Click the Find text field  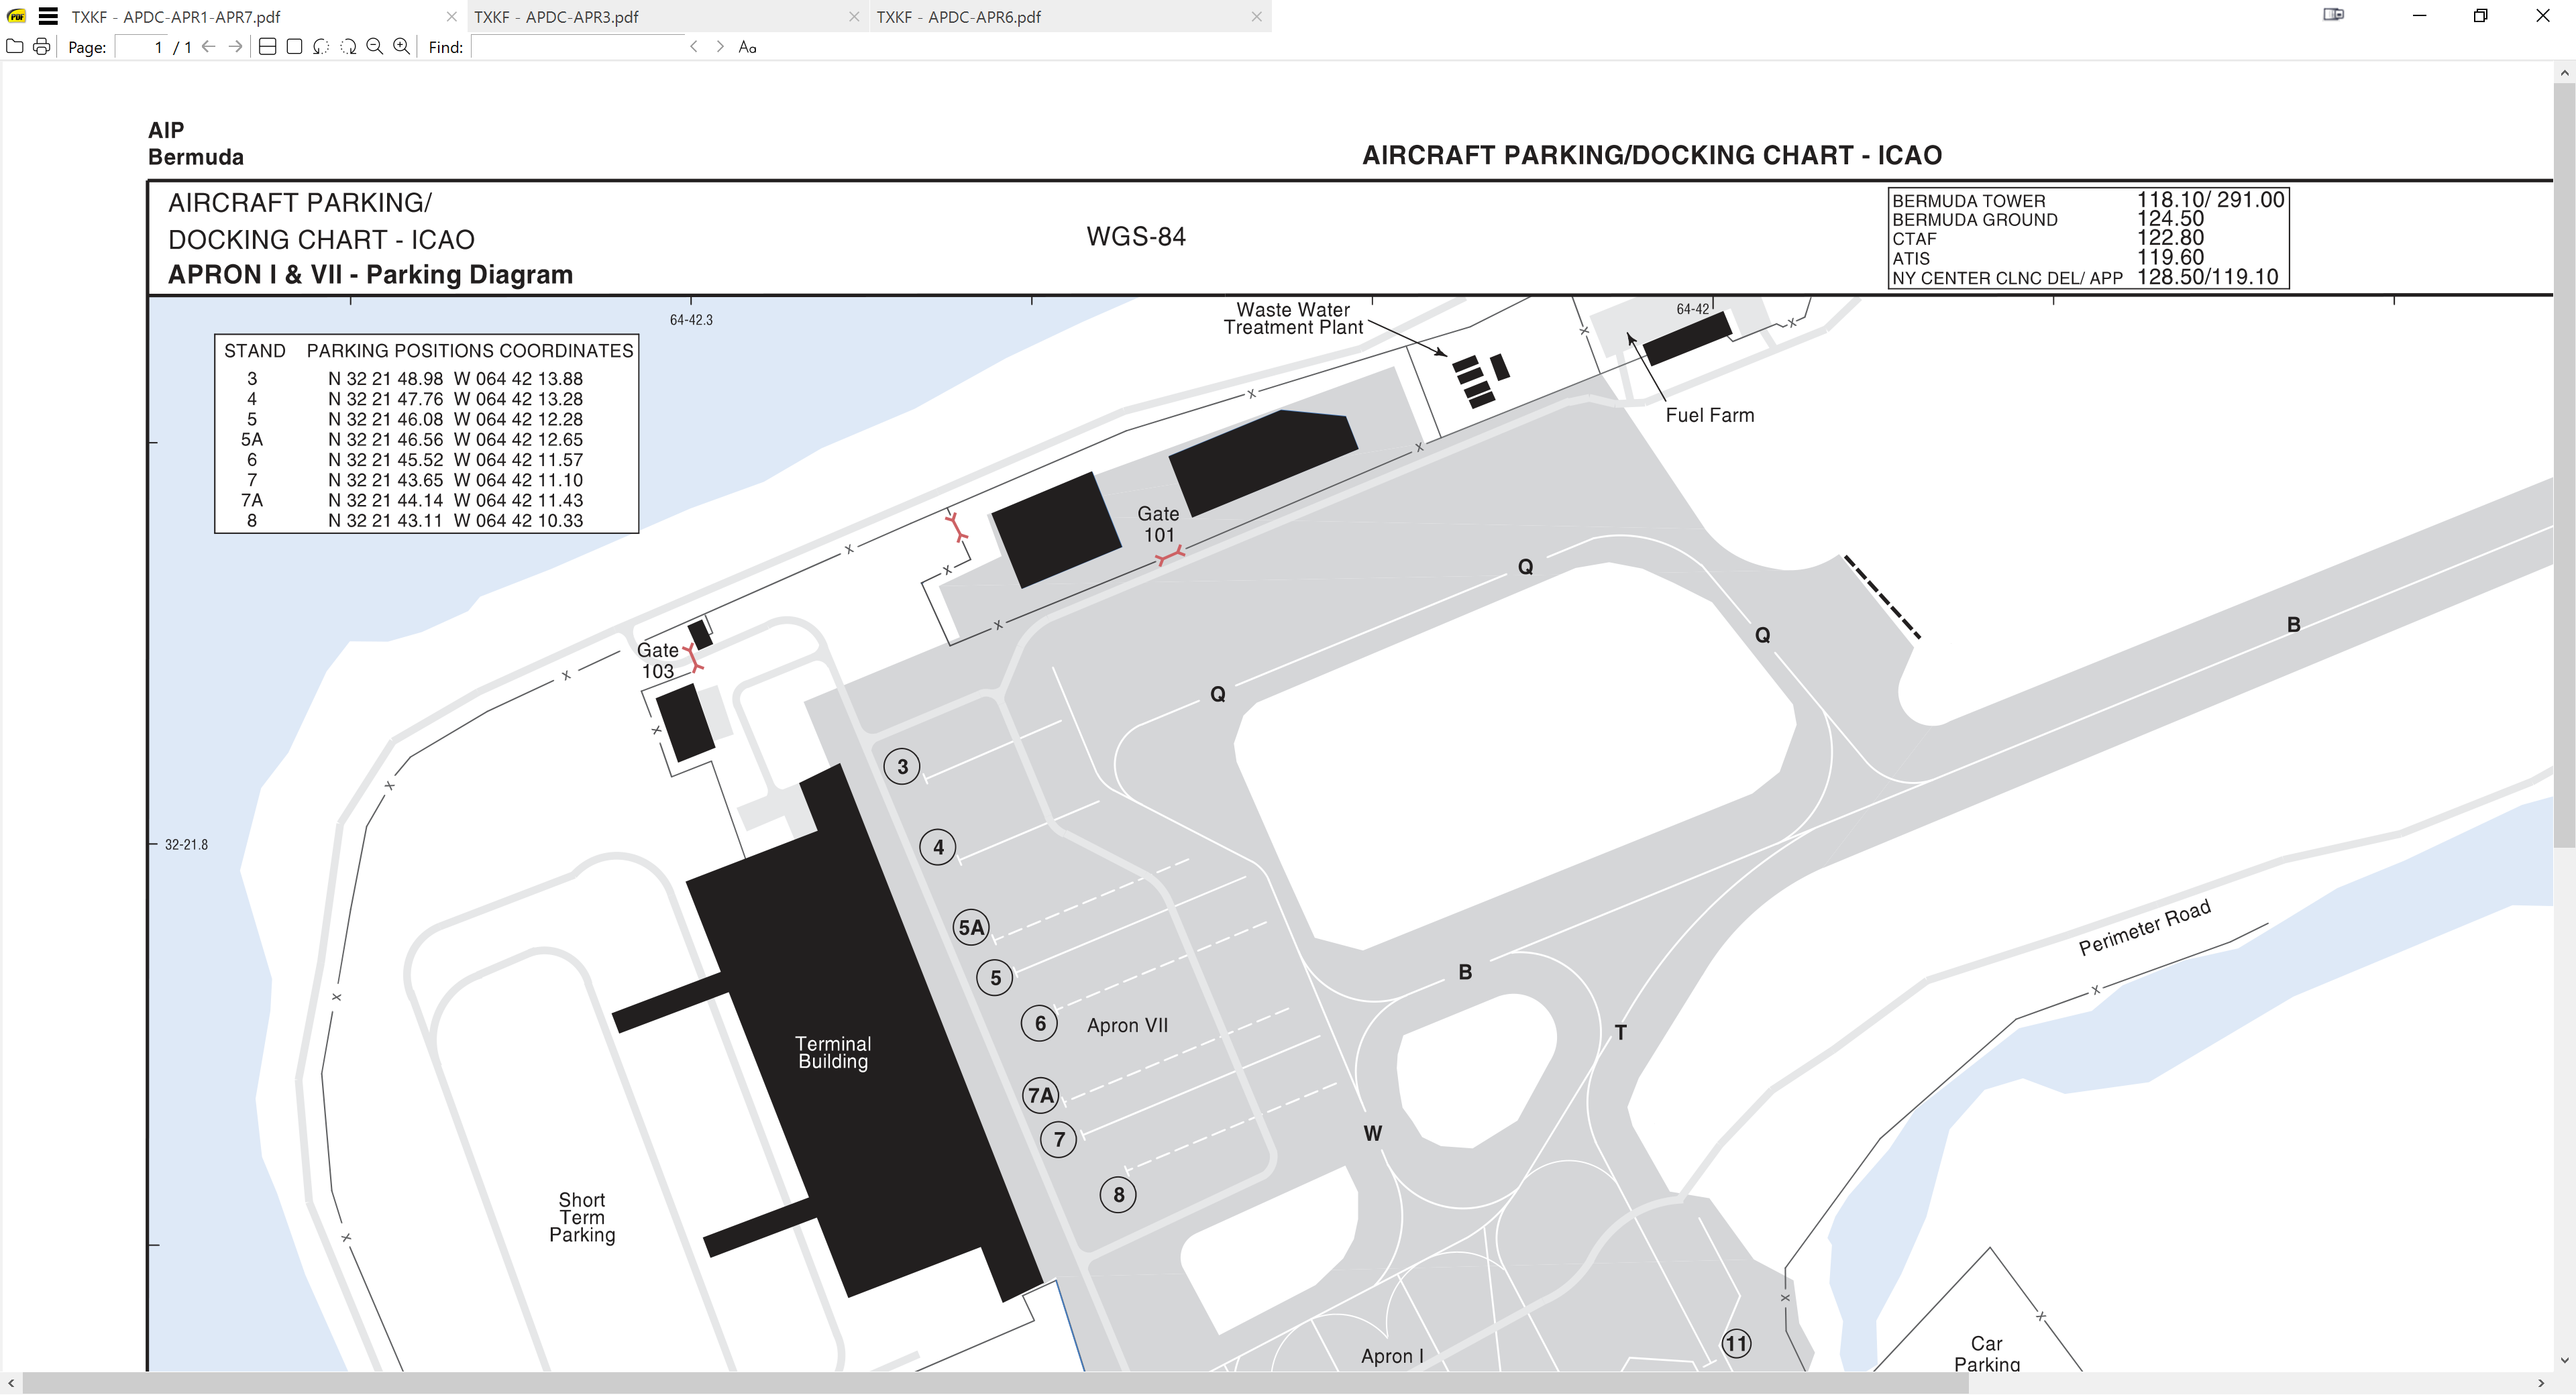coord(577,47)
